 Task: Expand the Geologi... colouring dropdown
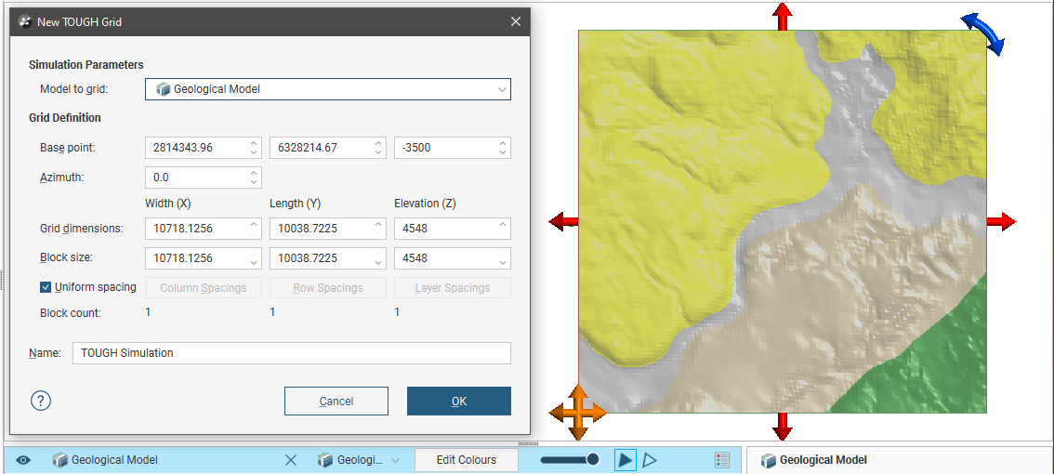tap(396, 460)
